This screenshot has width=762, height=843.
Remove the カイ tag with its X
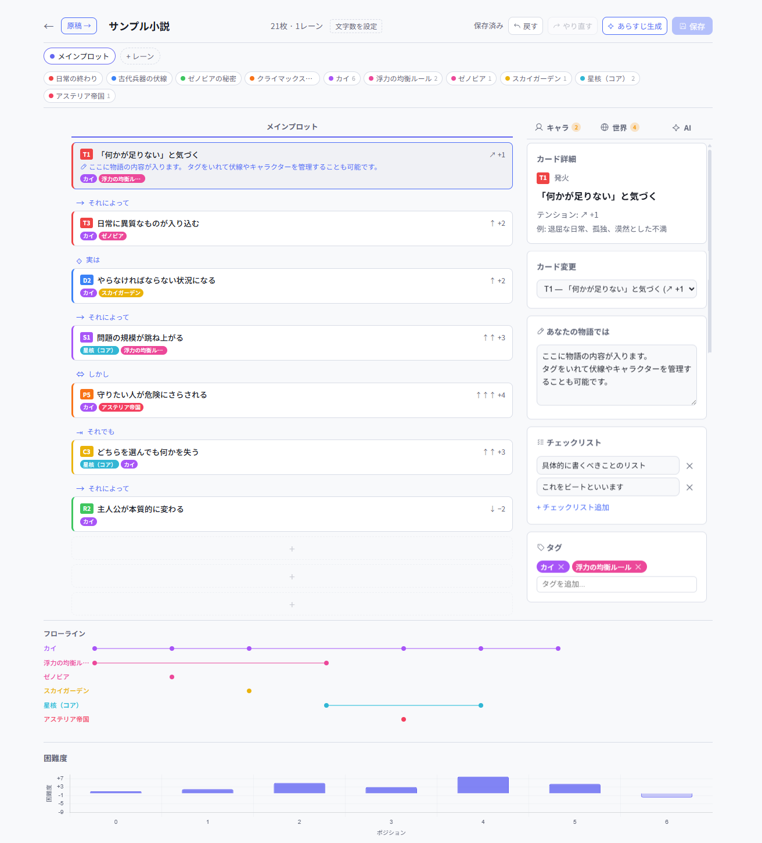[x=561, y=567]
